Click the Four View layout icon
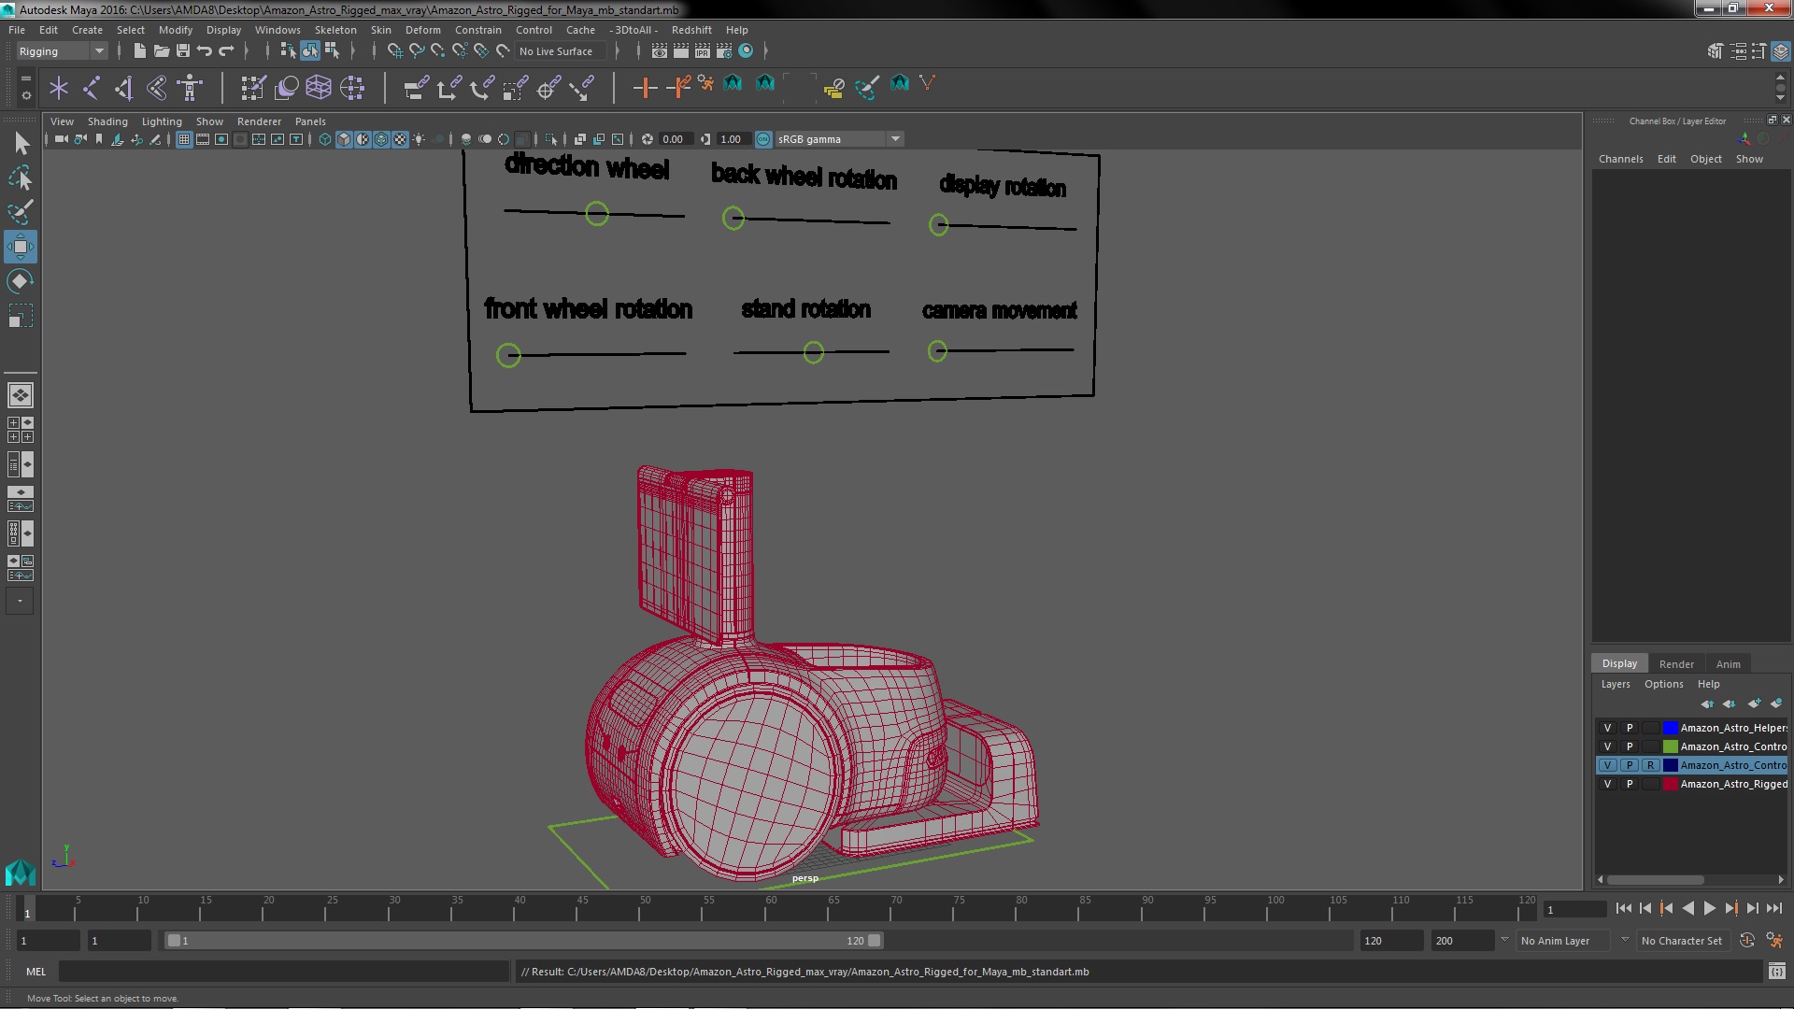The image size is (1794, 1009). (x=21, y=430)
